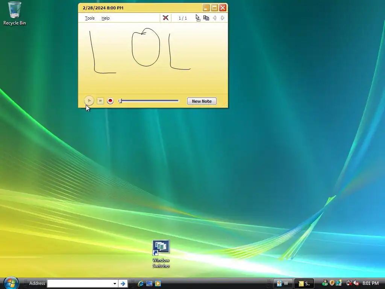Open the Tools menu in Sticky Notes
Screen dimensions: 385x289
point(89,18)
